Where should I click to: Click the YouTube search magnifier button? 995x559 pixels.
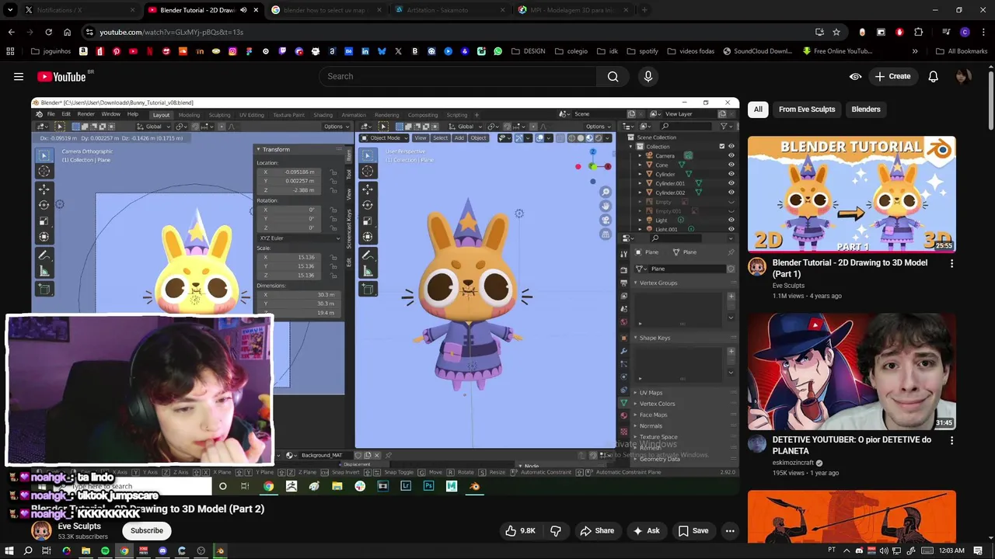(613, 76)
